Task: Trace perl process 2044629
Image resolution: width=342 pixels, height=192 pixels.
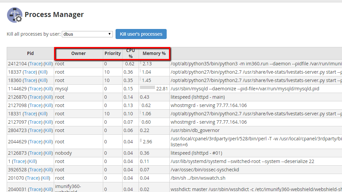Action: 35,142
